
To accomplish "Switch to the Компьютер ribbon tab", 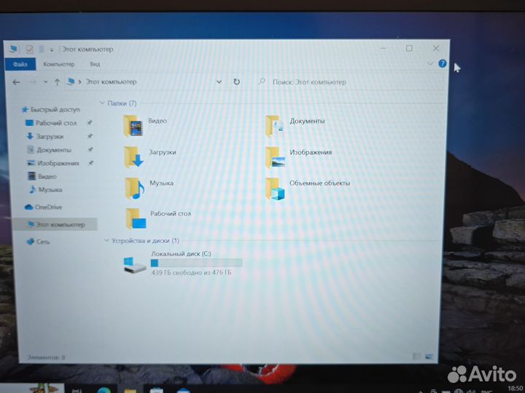I will point(59,64).
